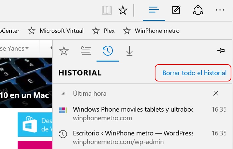Click HISTORIAL heading text
Viewport: 233px width, 149px height.
[x=80, y=73]
